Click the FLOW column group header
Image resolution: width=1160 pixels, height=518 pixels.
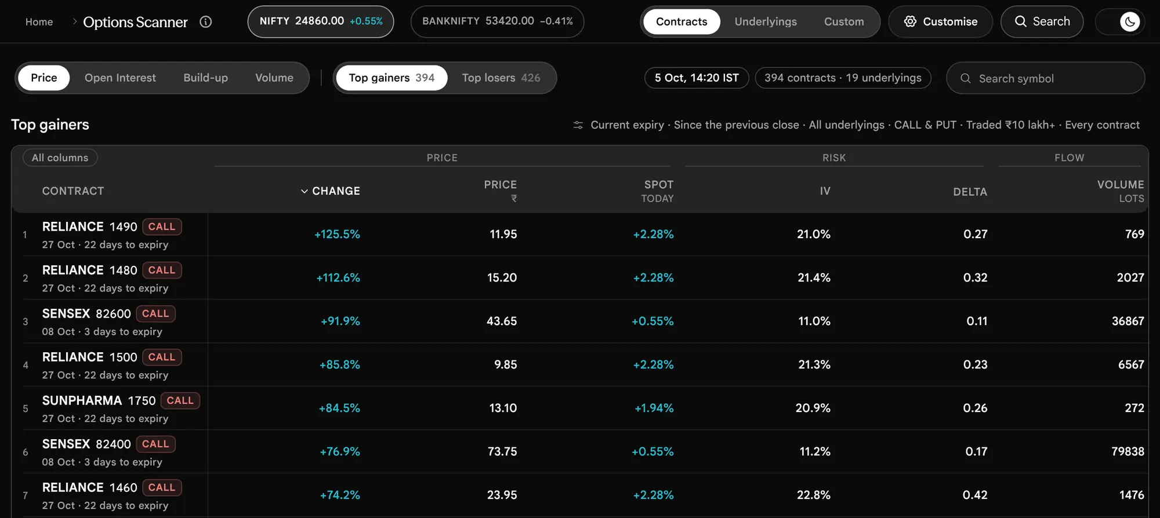pos(1069,158)
